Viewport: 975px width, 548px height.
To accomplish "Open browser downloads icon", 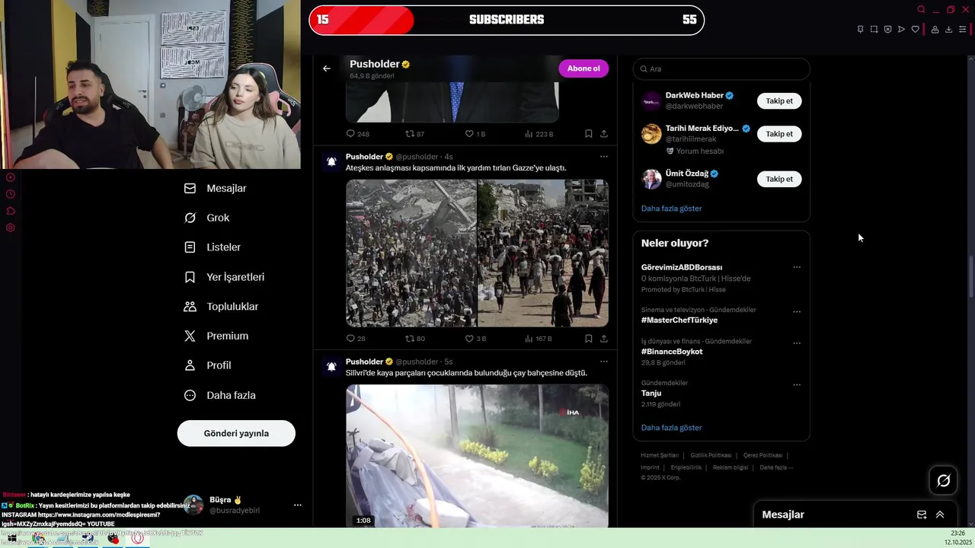I will [949, 30].
